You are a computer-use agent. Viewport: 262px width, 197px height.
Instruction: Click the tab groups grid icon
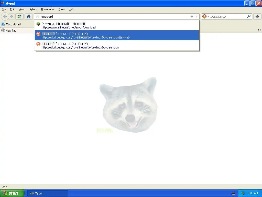pyautogui.click(x=259, y=30)
